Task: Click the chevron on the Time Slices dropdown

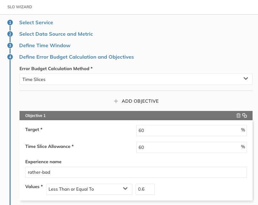Action: point(246,78)
